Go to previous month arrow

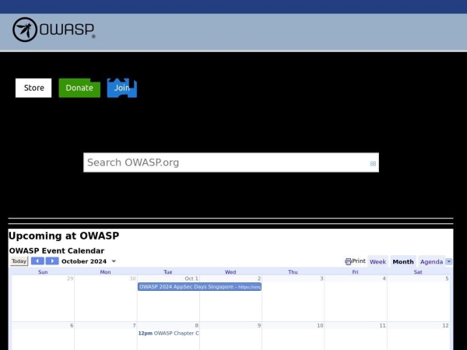point(37,261)
